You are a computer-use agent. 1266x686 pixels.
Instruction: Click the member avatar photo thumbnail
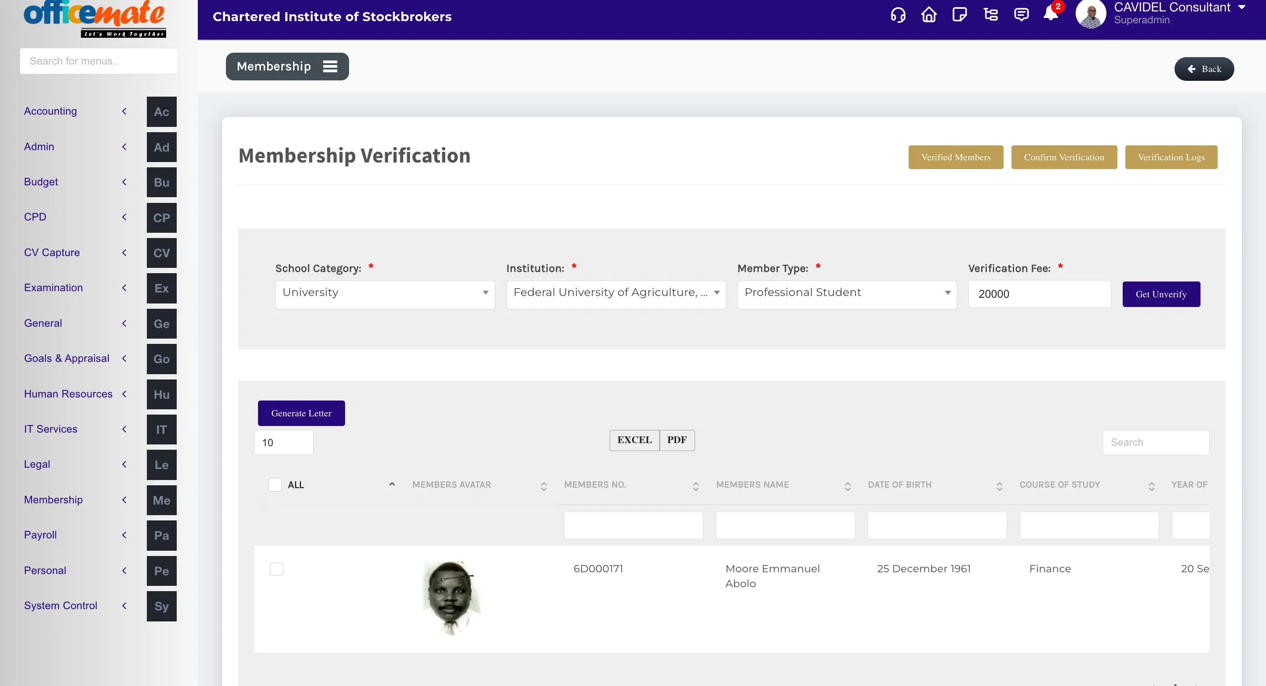pyautogui.click(x=452, y=598)
